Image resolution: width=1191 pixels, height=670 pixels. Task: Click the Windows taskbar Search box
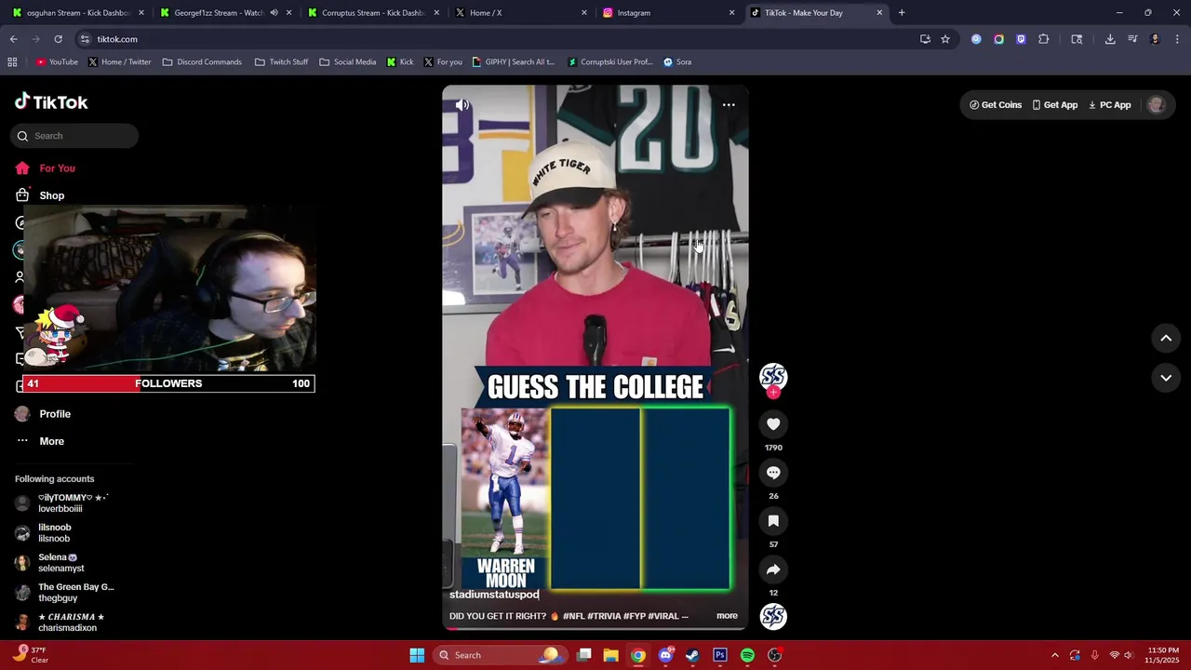tap(499, 655)
